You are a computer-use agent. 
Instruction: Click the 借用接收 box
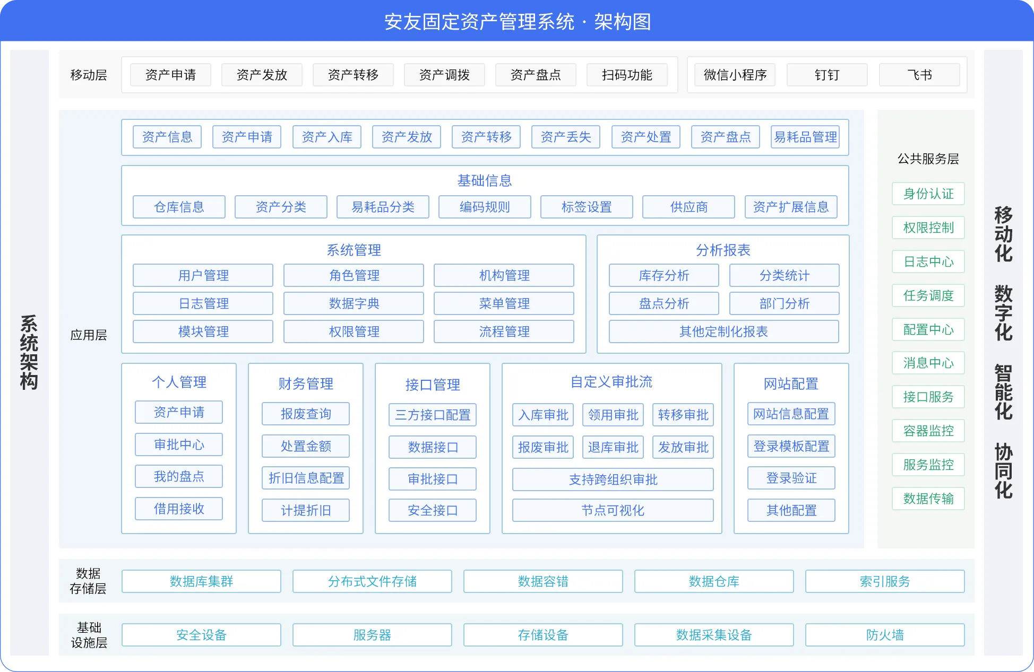179,509
